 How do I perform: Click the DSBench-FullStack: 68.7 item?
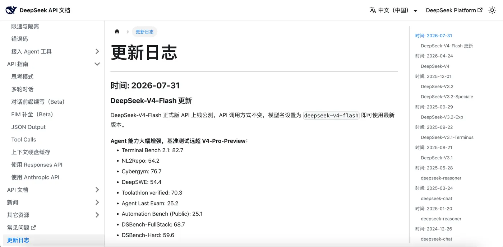coord(153,224)
